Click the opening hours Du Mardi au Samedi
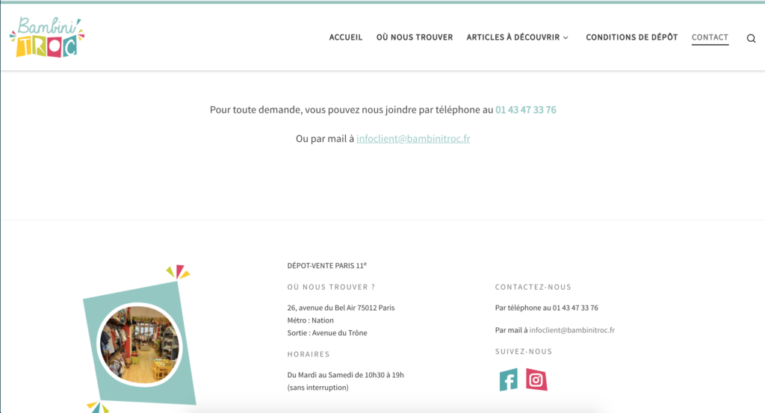The width and height of the screenshot is (765, 413). (345, 375)
